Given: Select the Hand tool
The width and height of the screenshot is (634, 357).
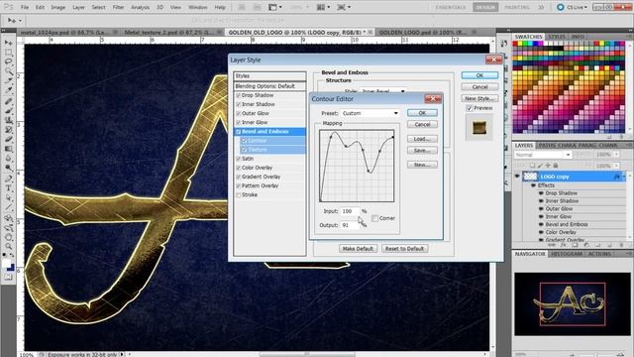Looking at the screenshot, I should (9, 237).
